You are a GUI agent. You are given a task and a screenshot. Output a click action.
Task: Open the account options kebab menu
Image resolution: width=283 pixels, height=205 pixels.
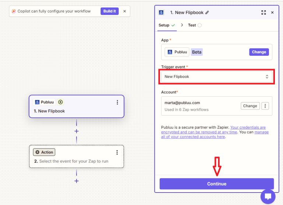pyautogui.click(x=265, y=106)
